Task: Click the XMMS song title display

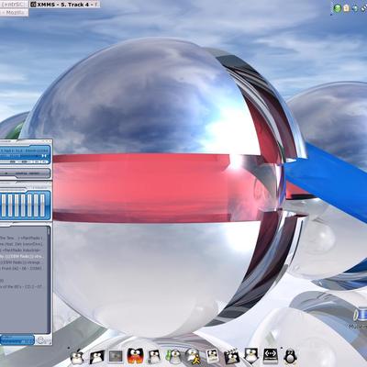Action: (23, 150)
